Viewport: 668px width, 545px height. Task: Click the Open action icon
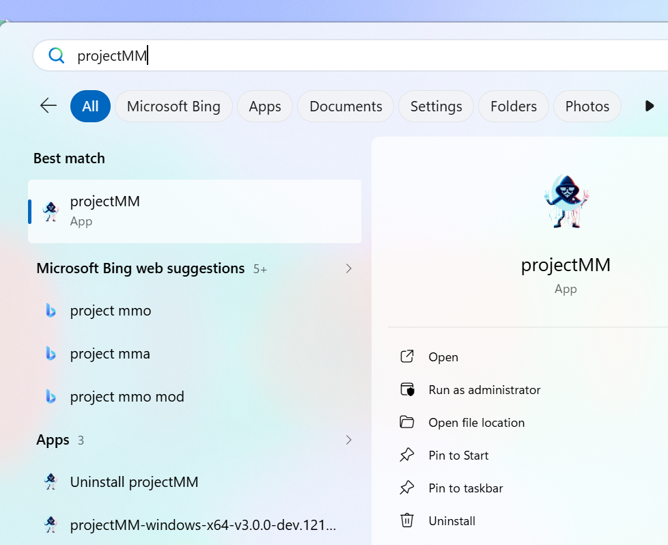pos(407,357)
